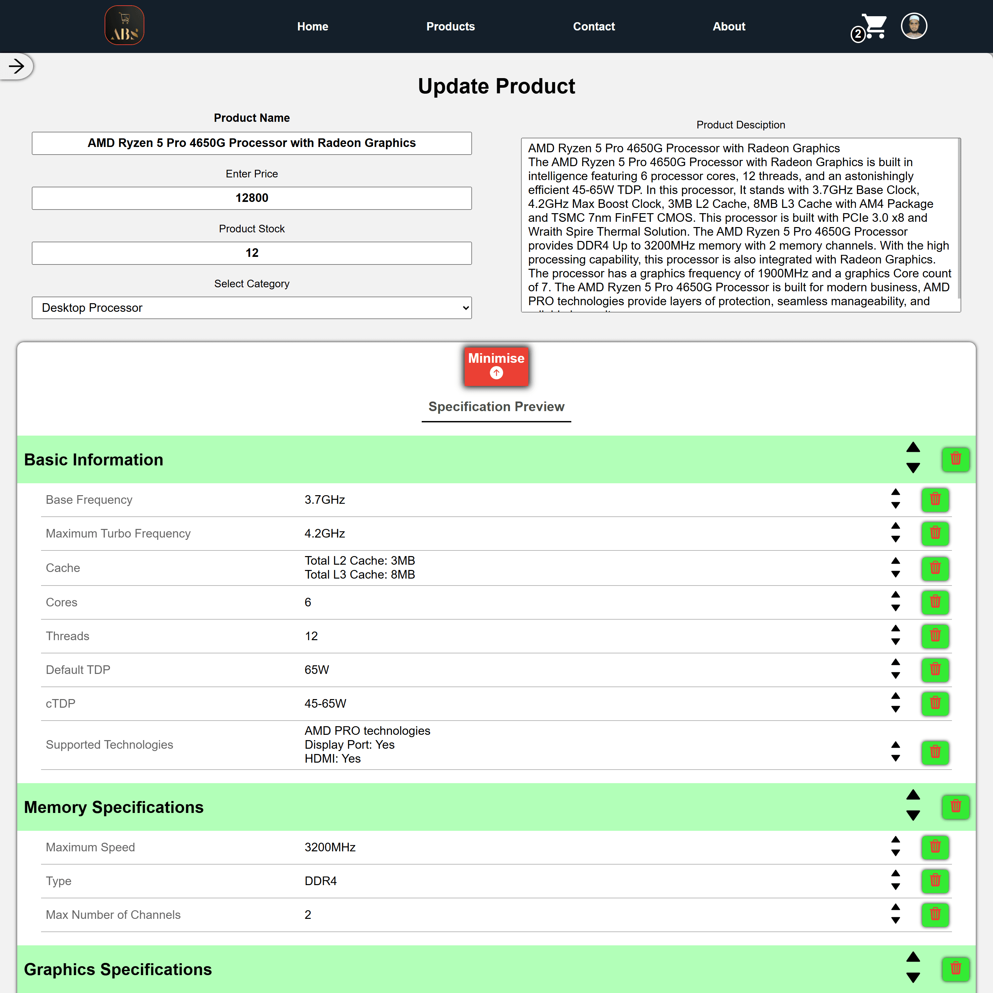Open the Select Category dropdown
This screenshot has height=993, width=993.
[x=252, y=308]
